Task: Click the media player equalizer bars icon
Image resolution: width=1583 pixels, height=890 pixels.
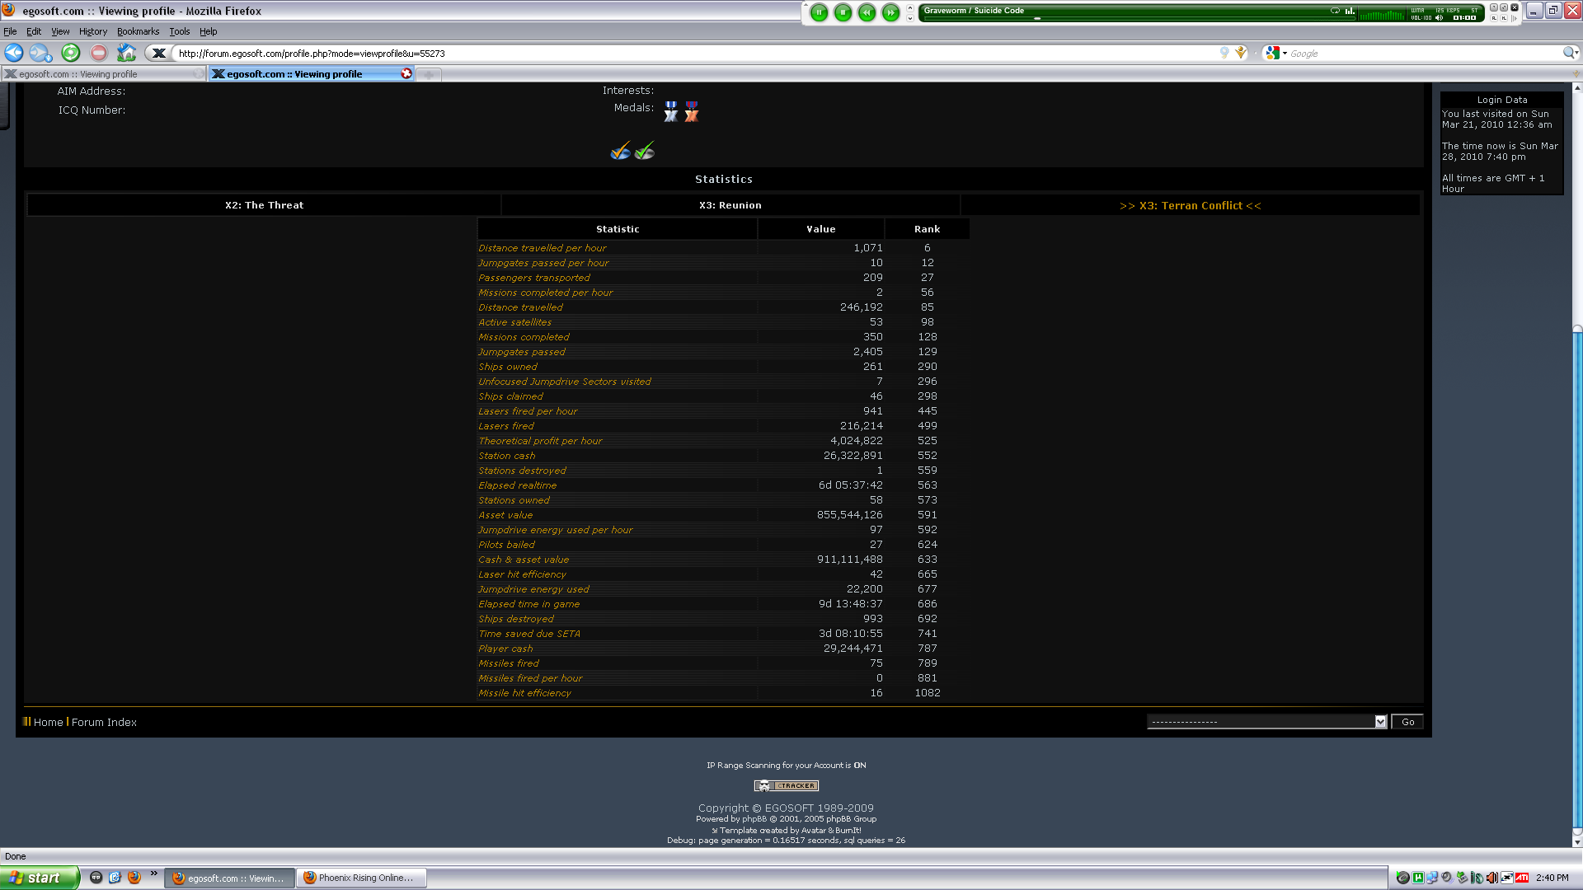Action: coord(1350,11)
